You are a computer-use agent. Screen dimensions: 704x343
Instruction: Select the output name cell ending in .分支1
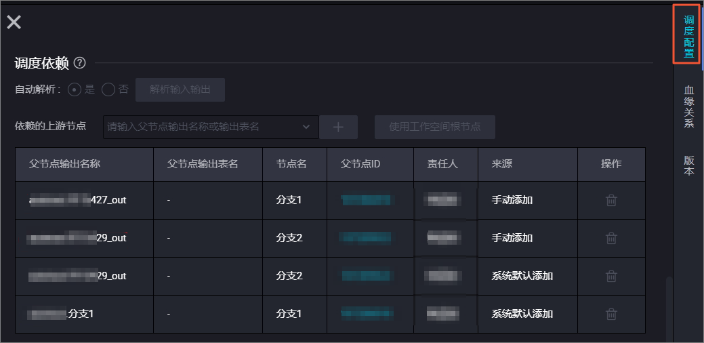click(x=85, y=314)
